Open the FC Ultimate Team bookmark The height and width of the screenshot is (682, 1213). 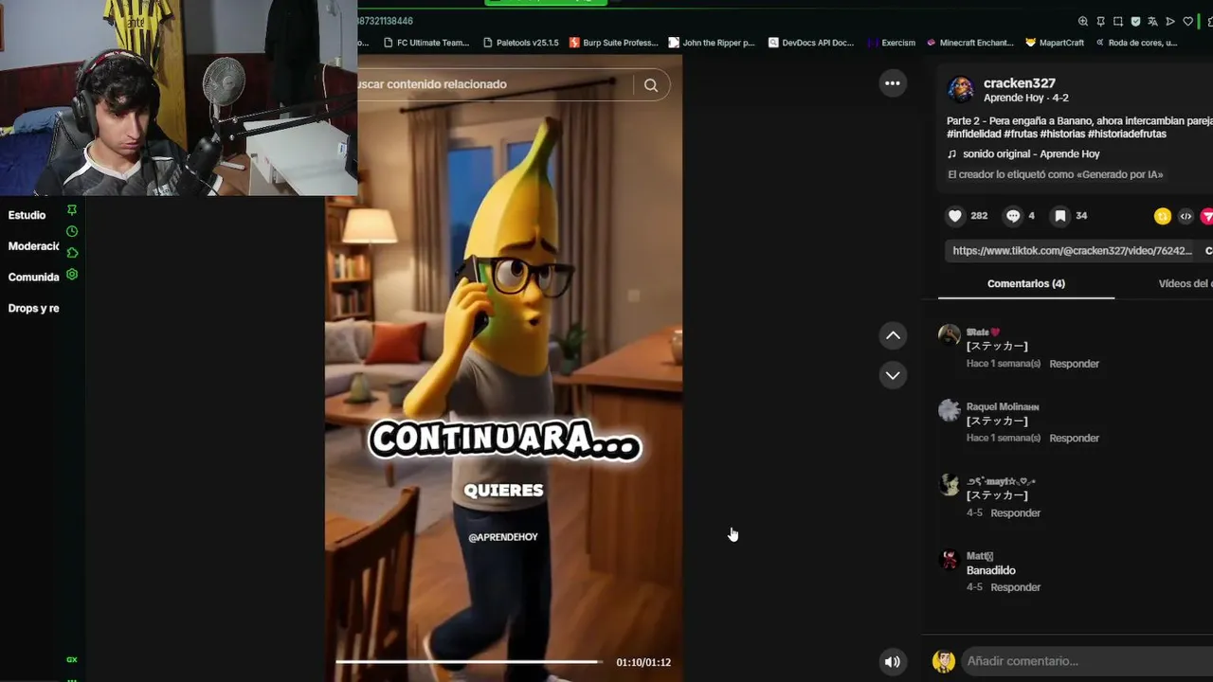[426, 43]
